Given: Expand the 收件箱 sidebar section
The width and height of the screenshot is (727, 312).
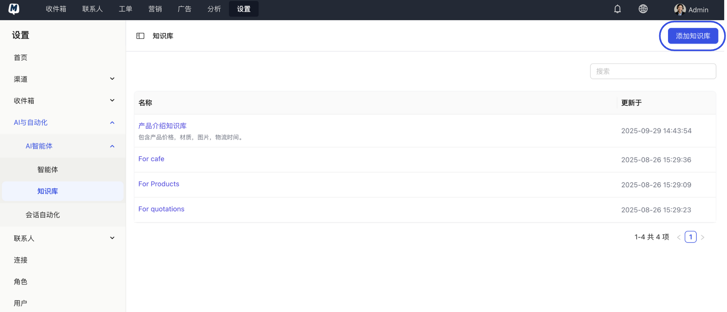Looking at the screenshot, I should click(112, 101).
